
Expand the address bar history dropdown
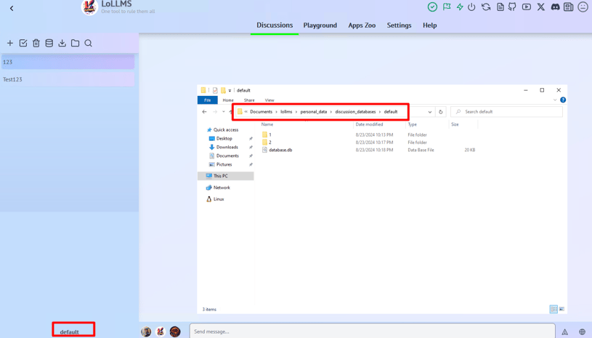pos(430,112)
